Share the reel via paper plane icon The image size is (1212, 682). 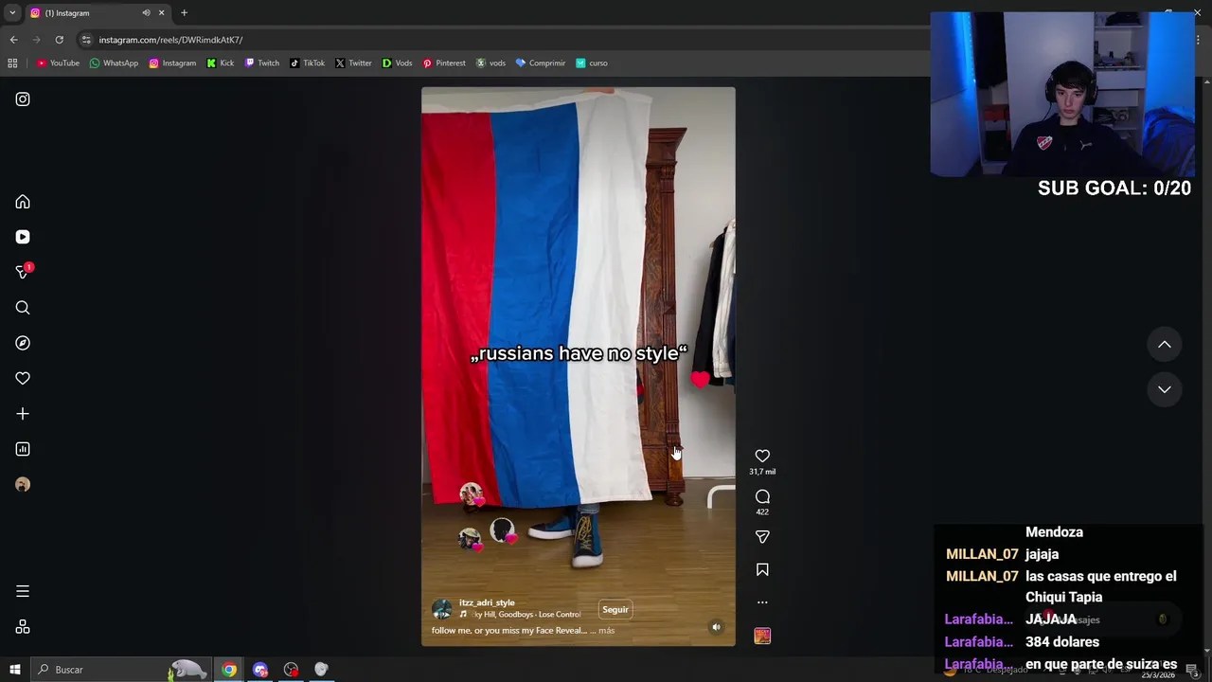(x=762, y=537)
